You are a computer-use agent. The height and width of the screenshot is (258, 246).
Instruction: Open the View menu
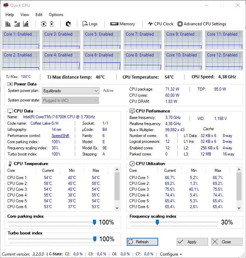click(x=25, y=15)
